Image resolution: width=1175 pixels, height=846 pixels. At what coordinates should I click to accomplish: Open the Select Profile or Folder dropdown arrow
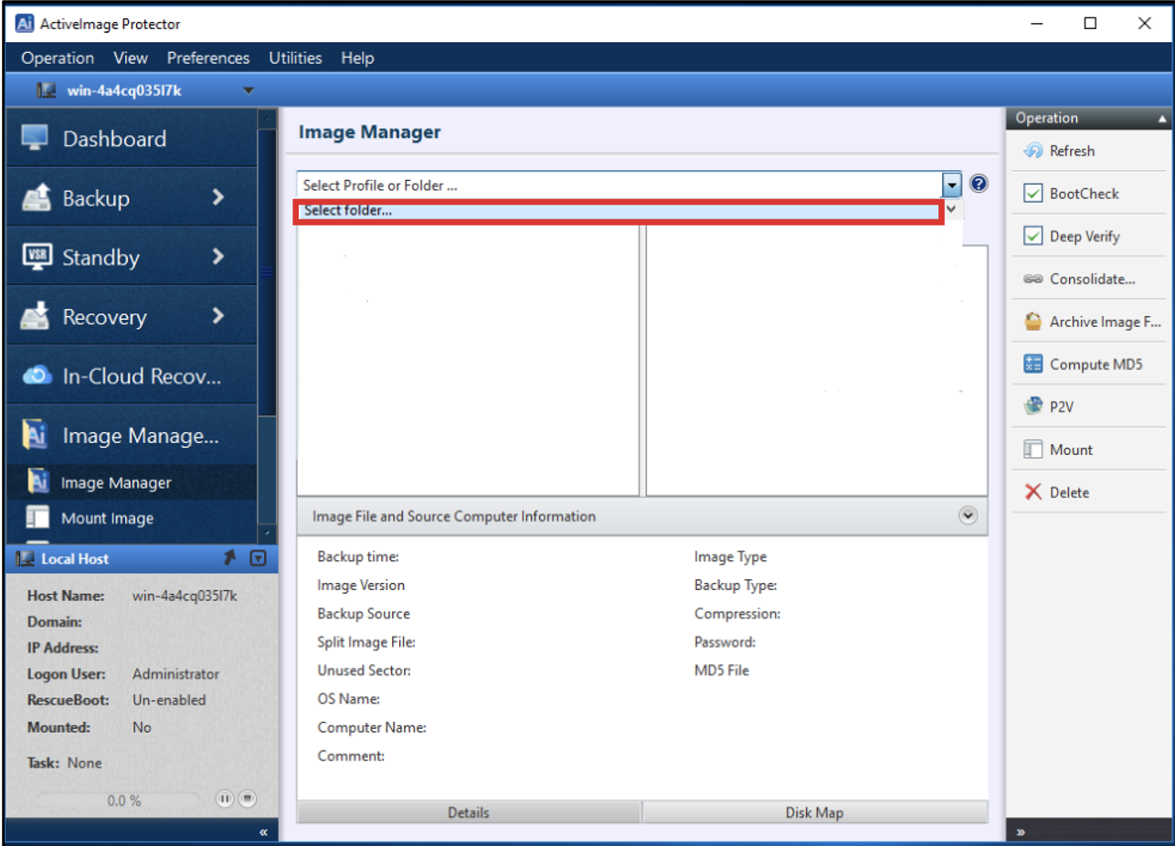[952, 185]
